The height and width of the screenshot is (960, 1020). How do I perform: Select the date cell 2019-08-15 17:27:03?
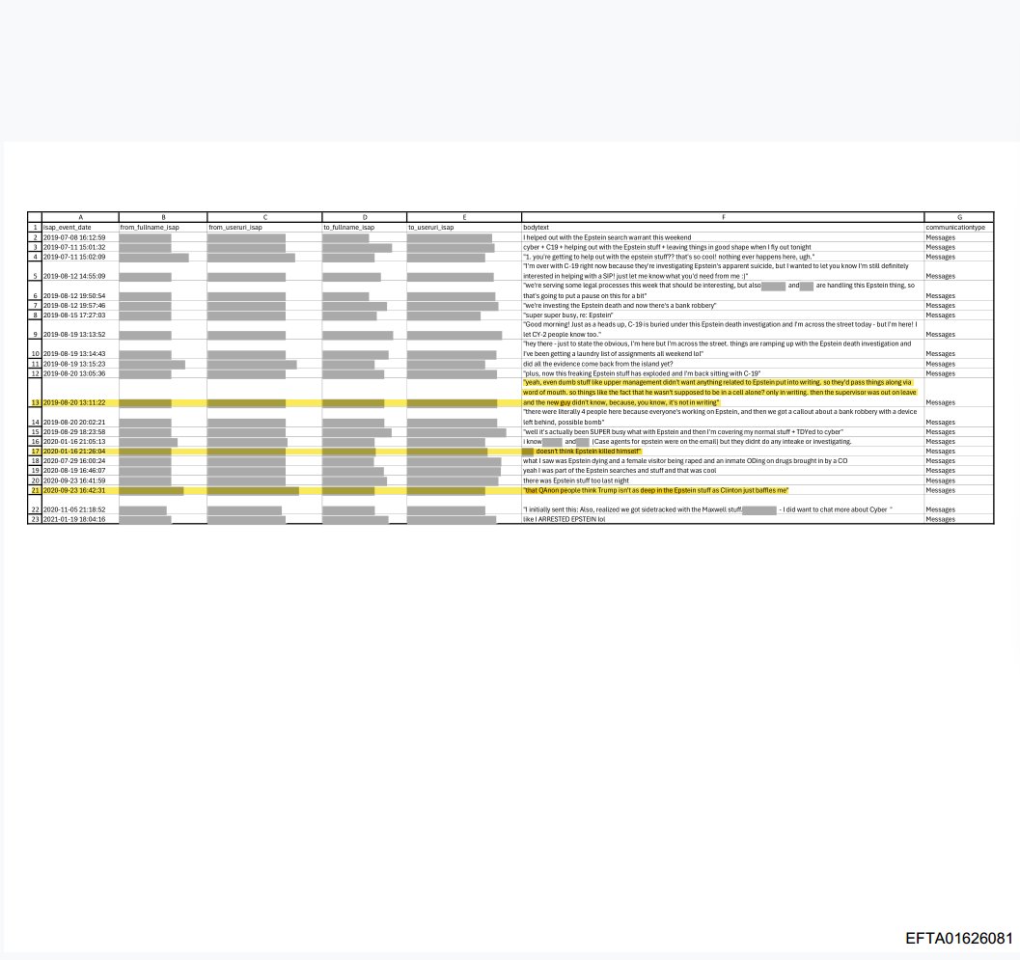pyautogui.click(x=81, y=315)
